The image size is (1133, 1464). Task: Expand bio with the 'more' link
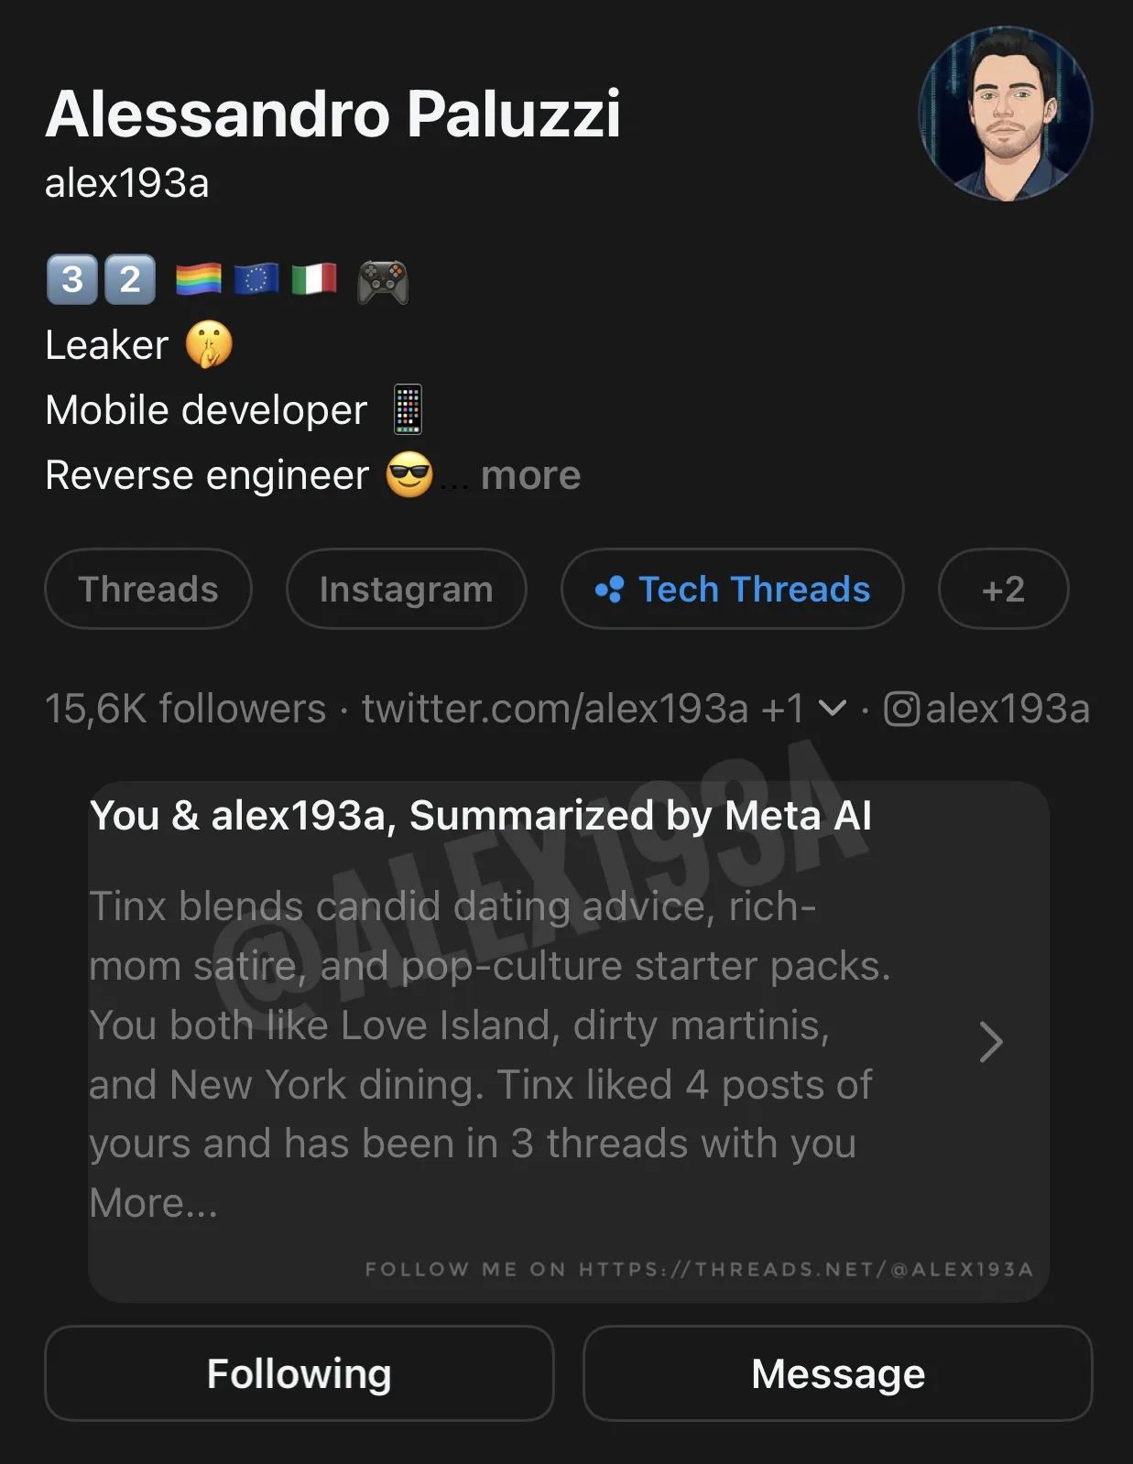530,475
